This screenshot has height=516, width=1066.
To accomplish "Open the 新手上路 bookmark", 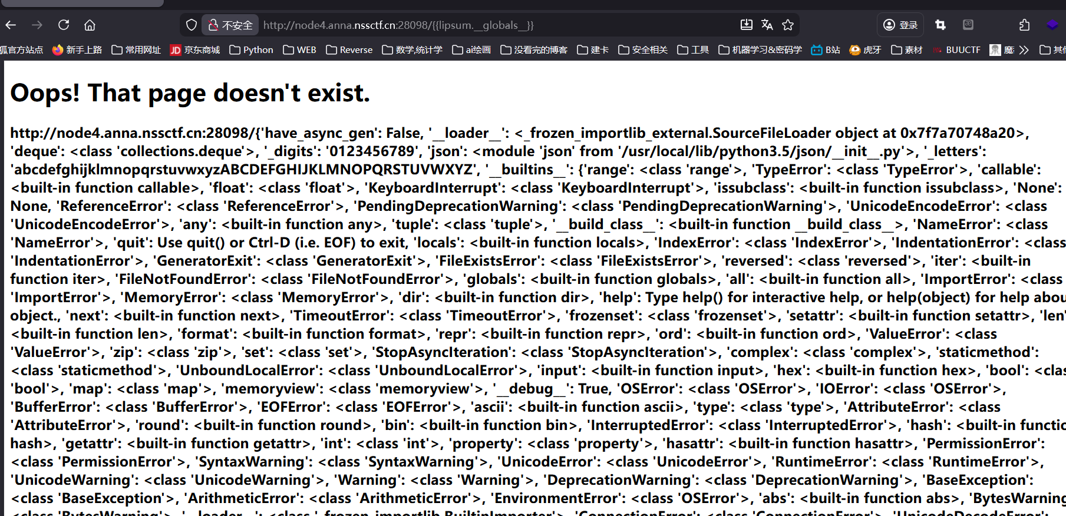I will coord(77,50).
